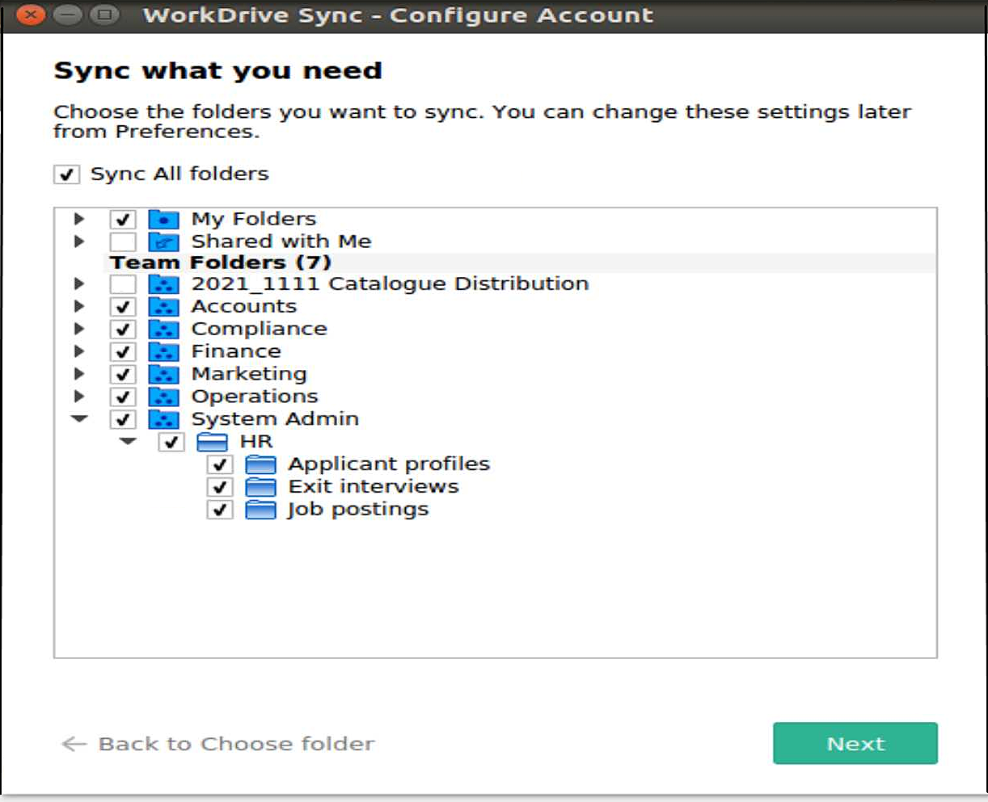Expand the Shared with Me node
The height and width of the screenshot is (802, 988).
pyautogui.click(x=79, y=241)
